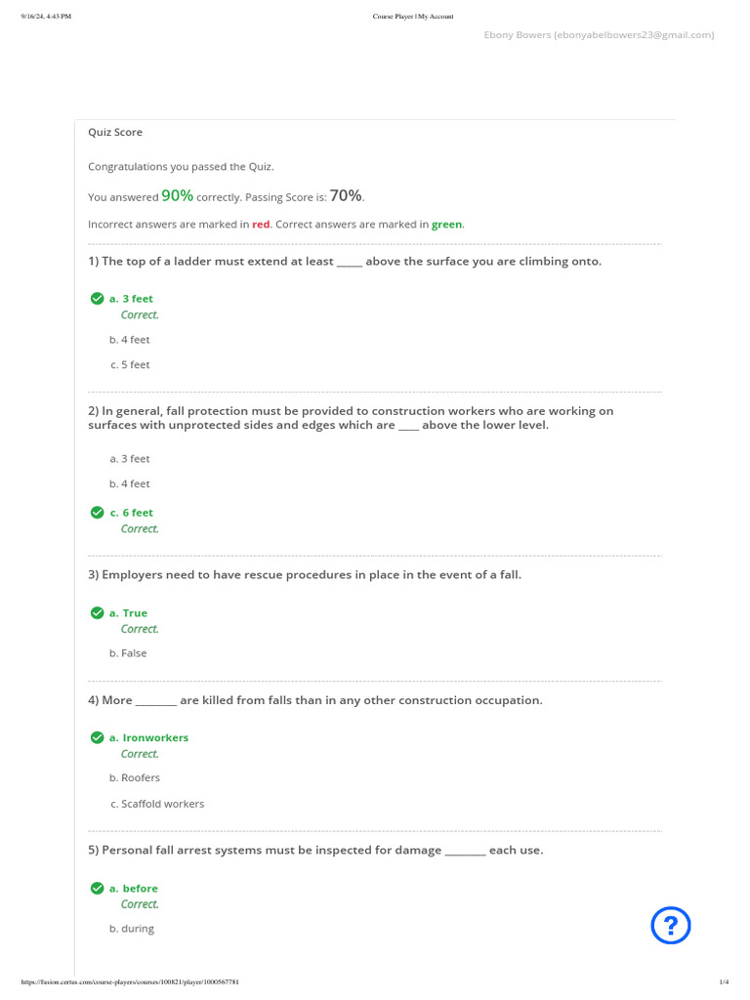Choose 'b. False' for question 3

tap(128, 653)
